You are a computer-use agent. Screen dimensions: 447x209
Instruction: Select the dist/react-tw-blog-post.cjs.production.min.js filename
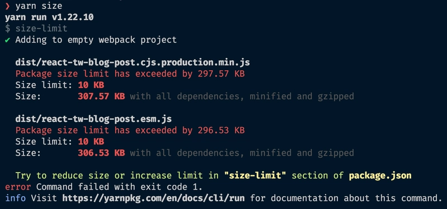(x=132, y=62)
